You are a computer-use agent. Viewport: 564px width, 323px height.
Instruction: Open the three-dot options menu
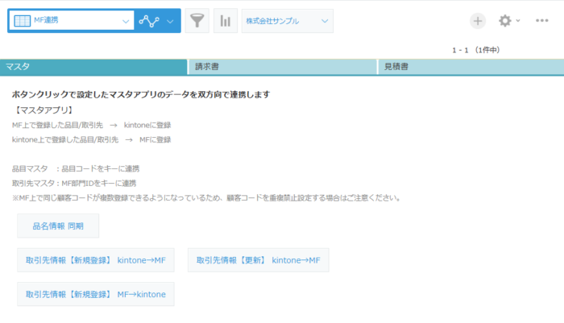pyautogui.click(x=542, y=21)
